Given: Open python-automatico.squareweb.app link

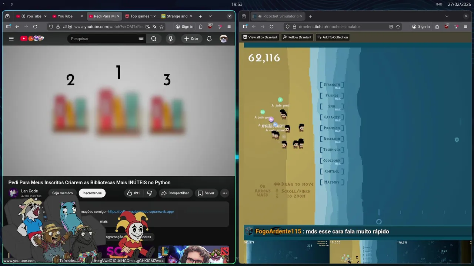Looking at the screenshot, I should pos(141,212).
